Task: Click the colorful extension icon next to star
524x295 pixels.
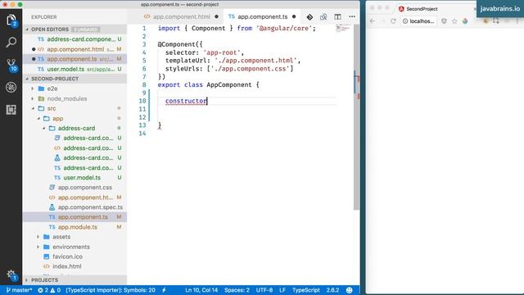Action: pyautogui.click(x=465, y=21)
